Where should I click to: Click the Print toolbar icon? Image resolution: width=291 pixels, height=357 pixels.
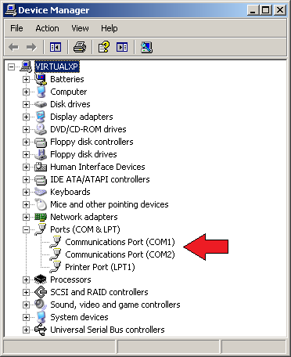click(80, 47)
